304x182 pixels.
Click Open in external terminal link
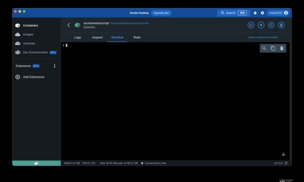pyautogui.click(x=263, y=37)
